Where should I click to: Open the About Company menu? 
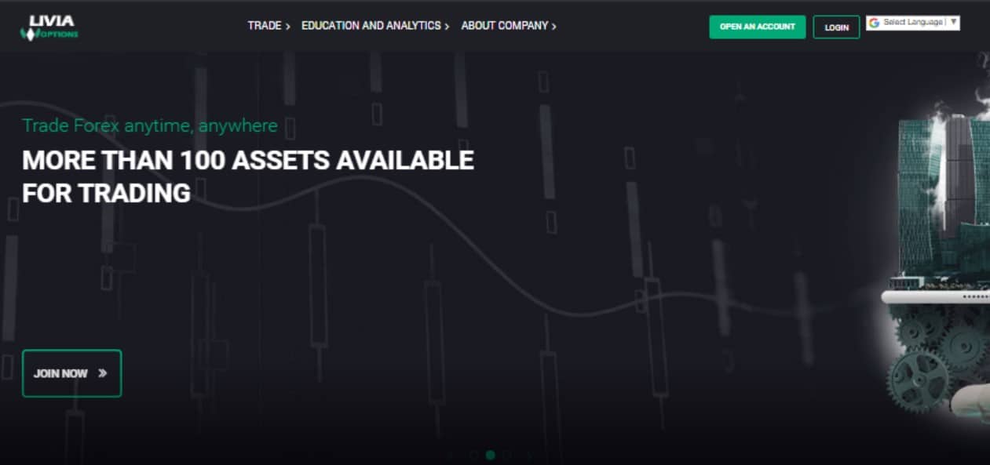pyautogui.click(x=504, y=26)
